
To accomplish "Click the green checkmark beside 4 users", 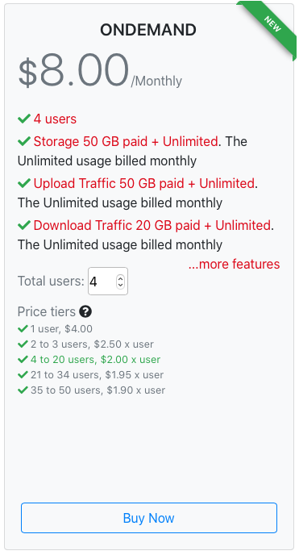I will click(x=23, y=119).
